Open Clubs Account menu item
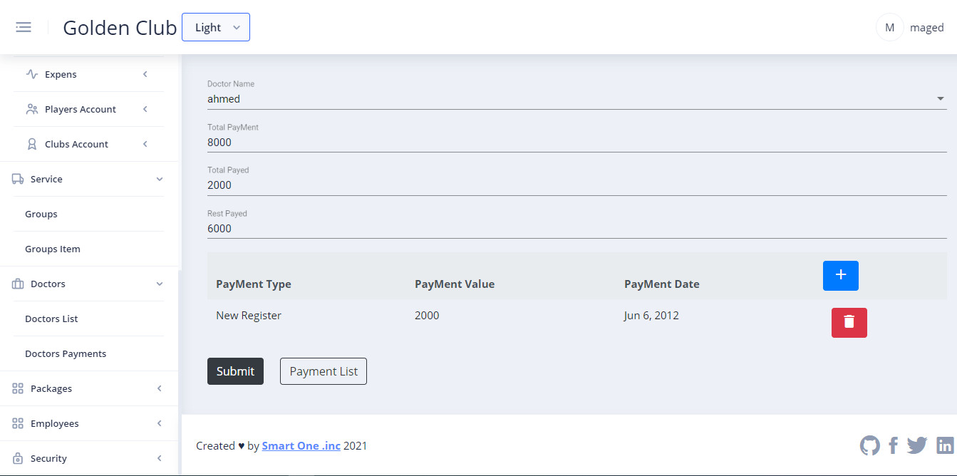This screenshot has height=476, width=957. pos(76,144)
